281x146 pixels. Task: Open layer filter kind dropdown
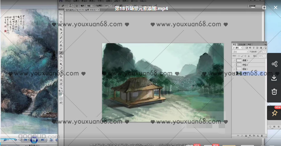(237, 48)
